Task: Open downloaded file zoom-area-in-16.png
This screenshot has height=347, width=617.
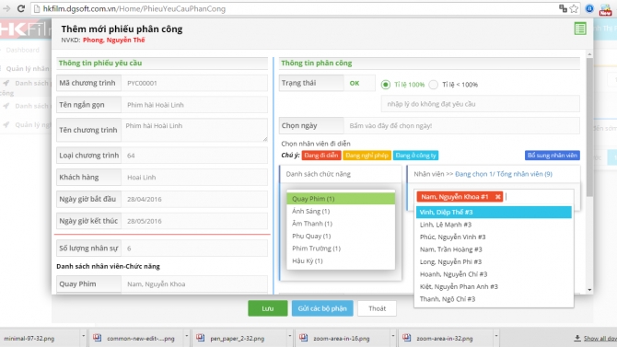Action: pos(341,339)
